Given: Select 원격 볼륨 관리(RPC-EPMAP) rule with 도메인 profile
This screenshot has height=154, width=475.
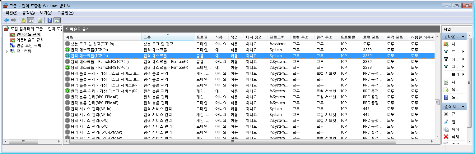Looking at the screenshot, I should 249,103.
